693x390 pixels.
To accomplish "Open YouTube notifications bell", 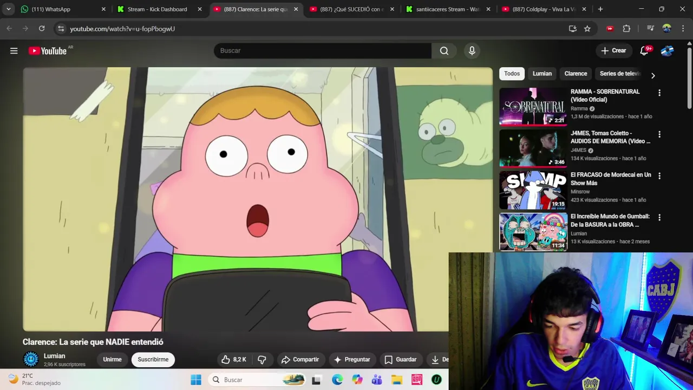I will (644, 50).
